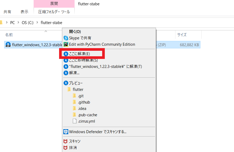Select ここに即時解凍(S) entry
Image resolution: width=234 pixels, height=152 pixels.
click(109, 60)
